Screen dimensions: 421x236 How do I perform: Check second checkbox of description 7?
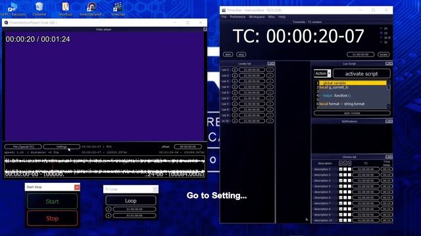click(345, 203)
